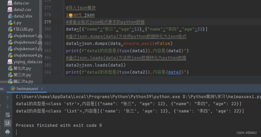
Task: Click console output line 'data2的类型是'
Action: coord(130,111)
